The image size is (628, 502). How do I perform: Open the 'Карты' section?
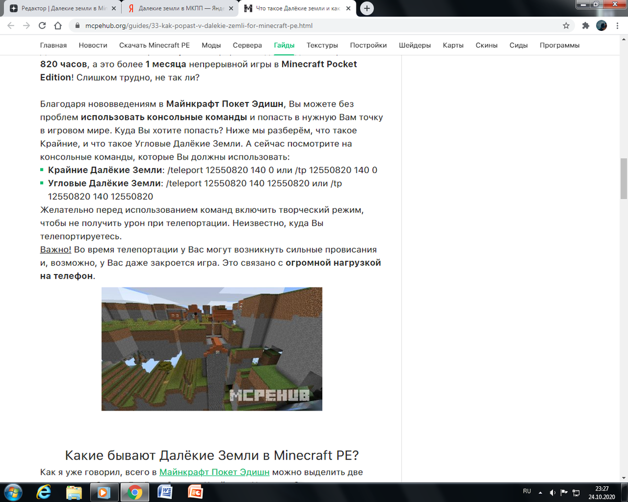453,45
